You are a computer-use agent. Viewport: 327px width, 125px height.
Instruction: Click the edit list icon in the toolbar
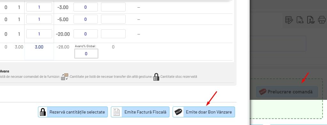click(x=289, y=20)
